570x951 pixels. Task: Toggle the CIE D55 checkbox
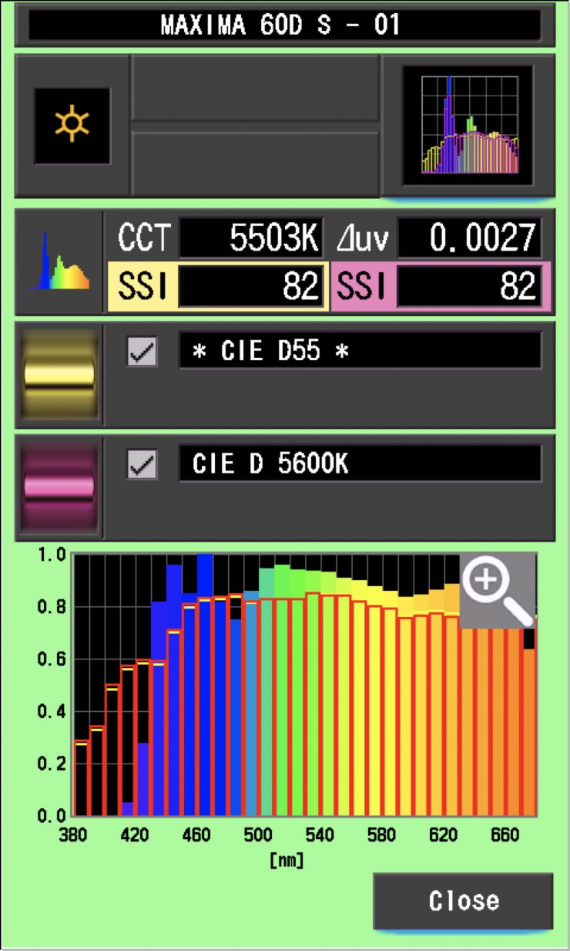tap(142, 352)
